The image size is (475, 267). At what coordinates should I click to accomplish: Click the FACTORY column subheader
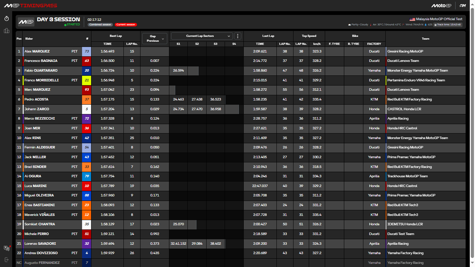click(x=374, y=44)
